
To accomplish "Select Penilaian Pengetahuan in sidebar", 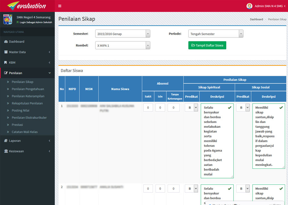I will pyautogui.click(x=28, y=89).
